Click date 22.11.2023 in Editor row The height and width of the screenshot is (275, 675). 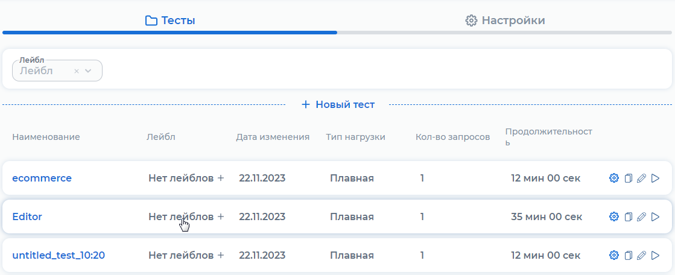click(x=262, y=217)
